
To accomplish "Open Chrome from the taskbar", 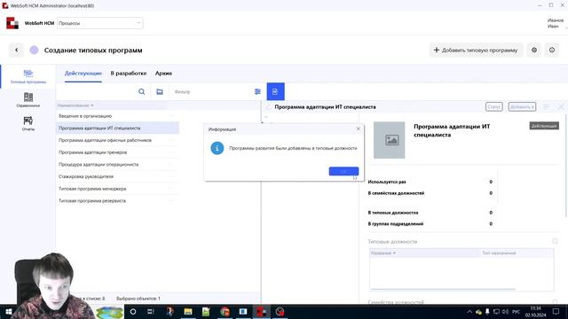I will tap(225, 311).
